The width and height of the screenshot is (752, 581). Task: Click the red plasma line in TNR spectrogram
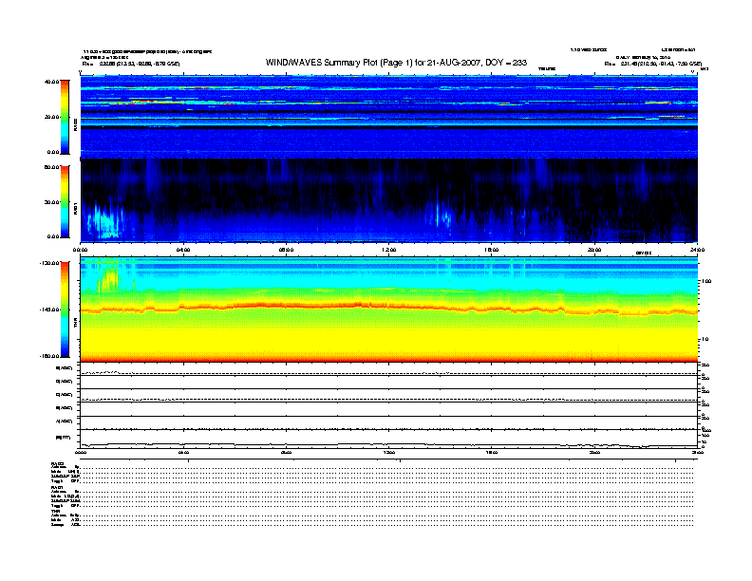(389, 307)
